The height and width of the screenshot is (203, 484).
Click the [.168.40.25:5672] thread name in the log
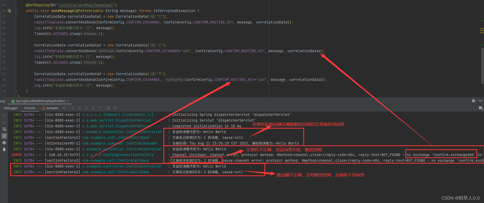(x=62, y=155)
